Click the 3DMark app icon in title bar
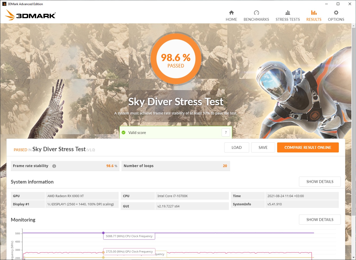 coord(4,4)
